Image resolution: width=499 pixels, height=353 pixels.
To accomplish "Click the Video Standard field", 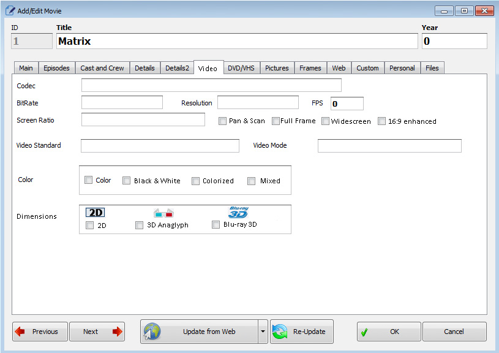I will pyautogui.click(x=160, y=146).
